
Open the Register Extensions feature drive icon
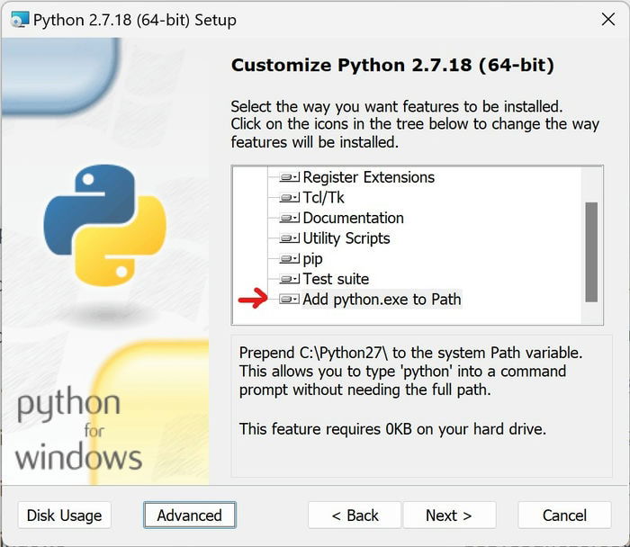point(289,177)
